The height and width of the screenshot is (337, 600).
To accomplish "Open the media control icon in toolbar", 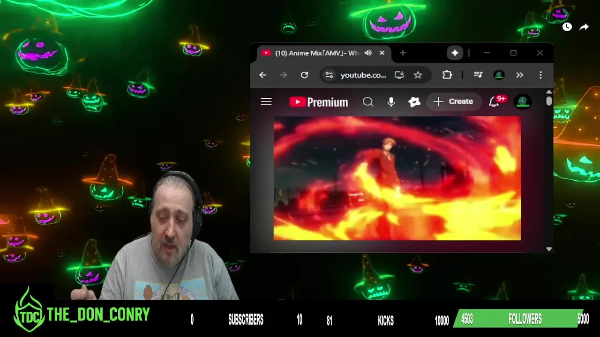I will click(478, 75).
